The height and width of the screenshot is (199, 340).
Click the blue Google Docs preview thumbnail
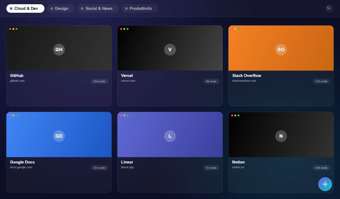click(59, 135)
